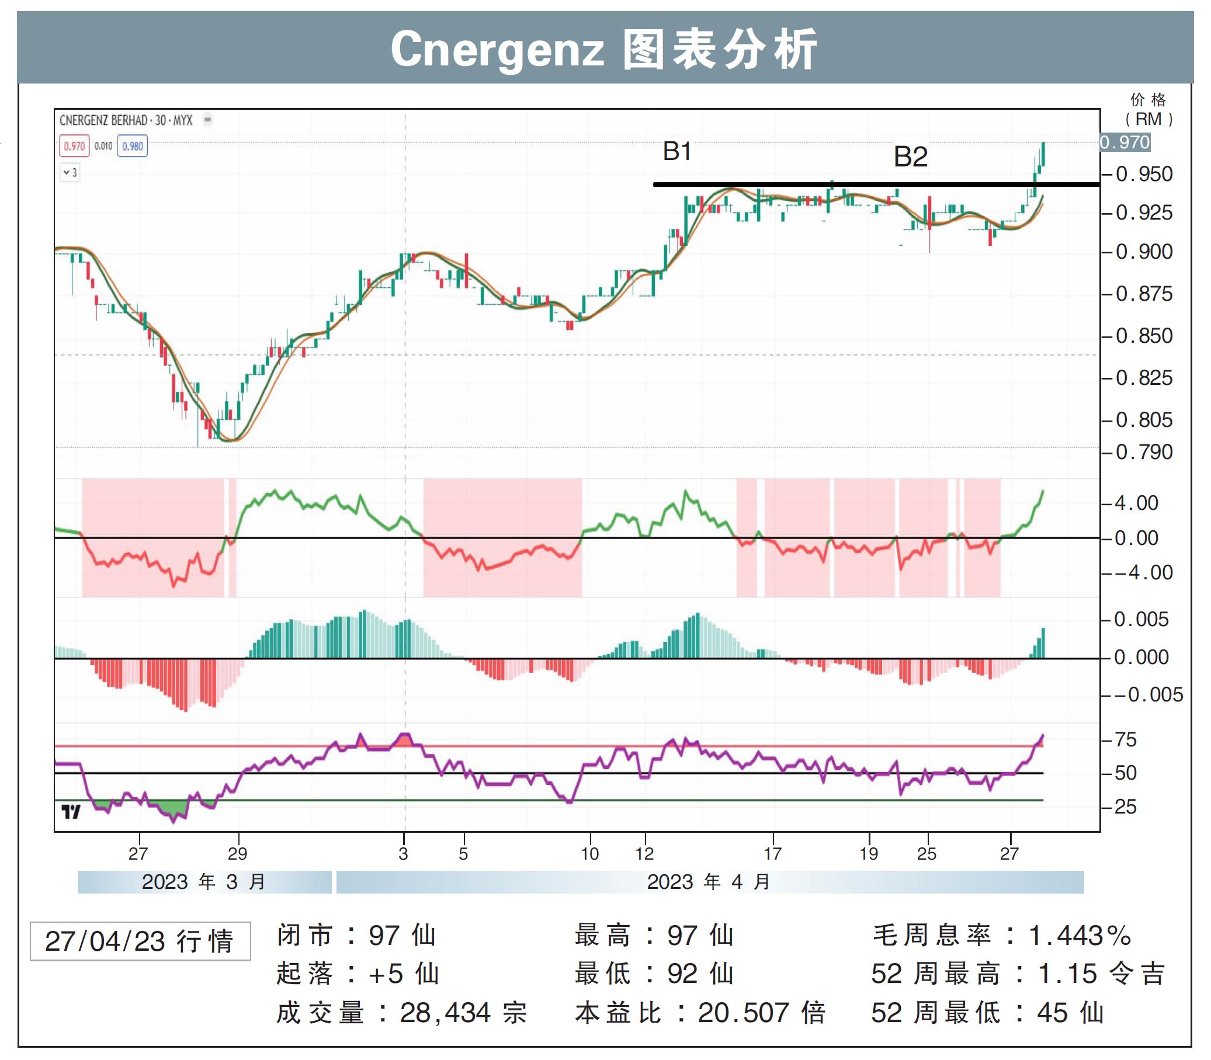
Task: Click the blue 0.980 buy price box
Action: pyautogui.click(x=133, y=146)
